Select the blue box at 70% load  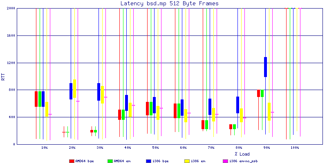[210, 107]
